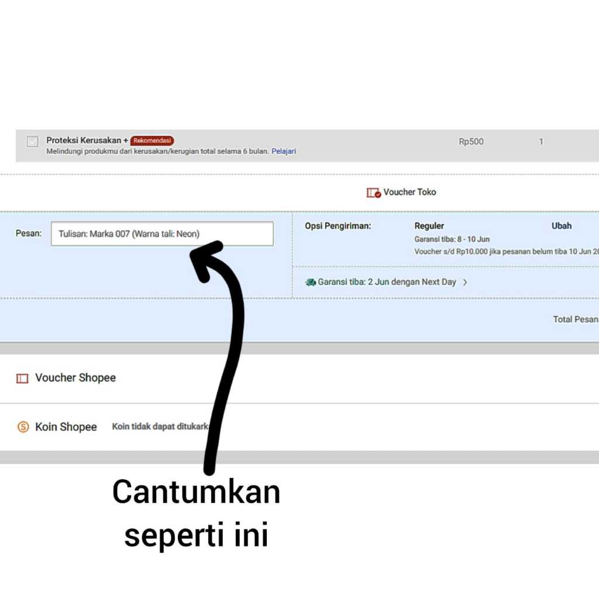Open Garansi tiba 2 Jun Next Day option
599x599 pixels.
pos(387,282)
